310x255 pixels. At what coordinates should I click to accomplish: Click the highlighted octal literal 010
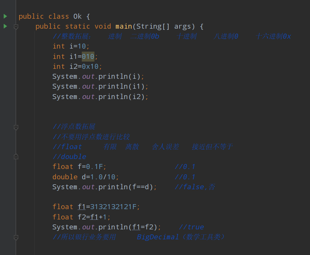click(x=88, y=57)
